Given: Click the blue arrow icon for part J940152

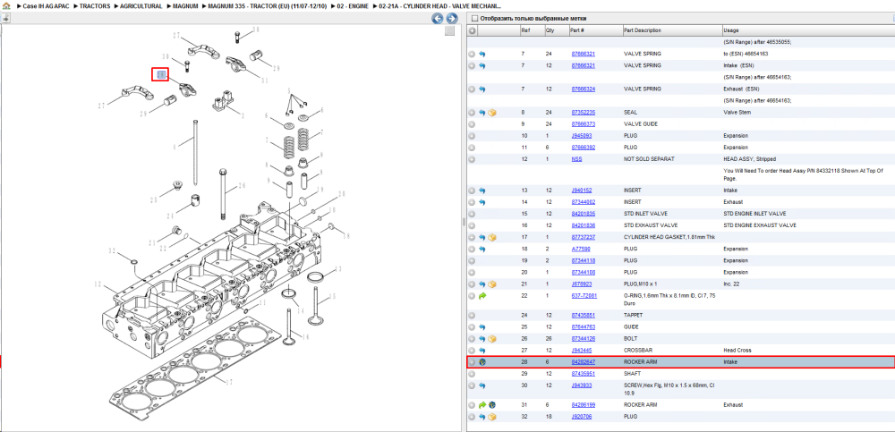Looking at the screenshot, I should (x=482, y=191).
